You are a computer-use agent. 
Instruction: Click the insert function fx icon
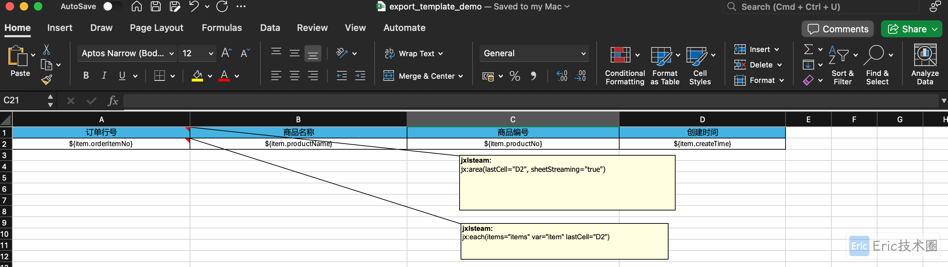pos(113,100)
